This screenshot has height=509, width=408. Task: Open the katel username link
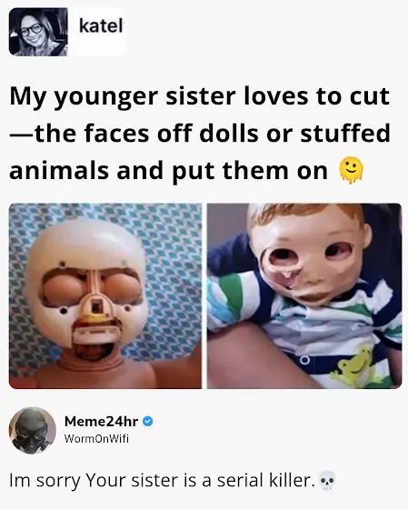(101, 26)
